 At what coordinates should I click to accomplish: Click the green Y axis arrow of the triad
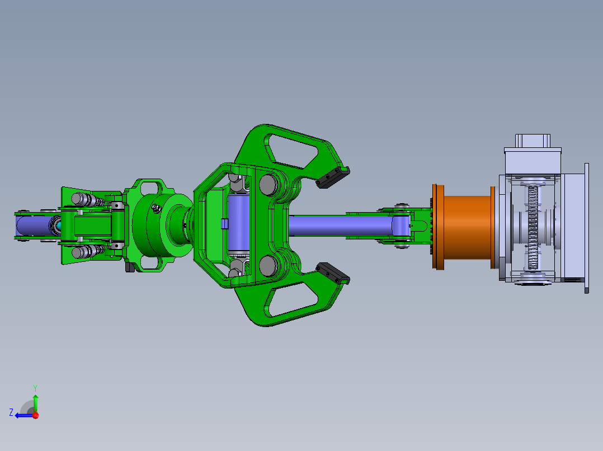pyautogui.click(x=35, y=402)
